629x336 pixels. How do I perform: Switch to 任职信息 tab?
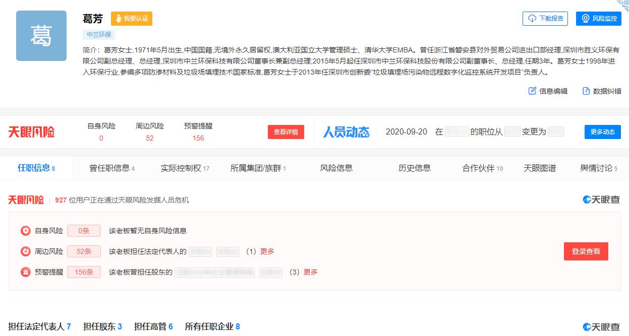pos(36,168)
